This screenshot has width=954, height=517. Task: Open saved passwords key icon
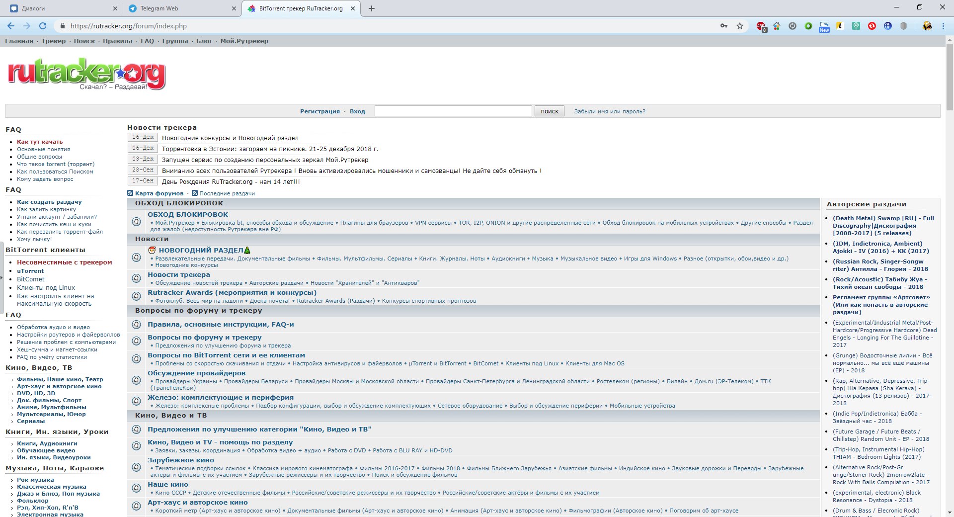(x=724, y=26)
